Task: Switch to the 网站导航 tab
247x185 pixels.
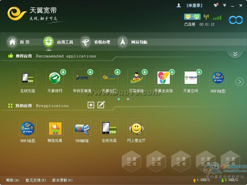Action: (133, 42)
